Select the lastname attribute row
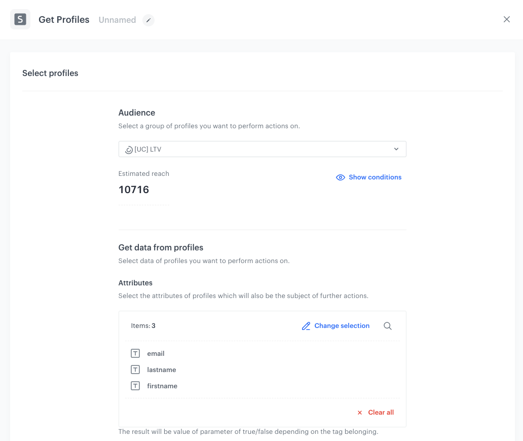Image resolution: width=523 pixels, height=441 pixels. (162, 370)
